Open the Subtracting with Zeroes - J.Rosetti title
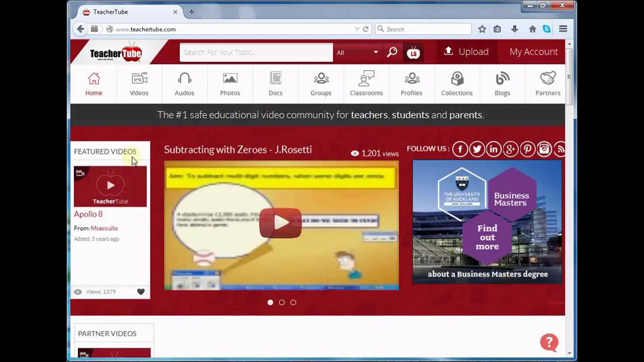 [238, 149]
